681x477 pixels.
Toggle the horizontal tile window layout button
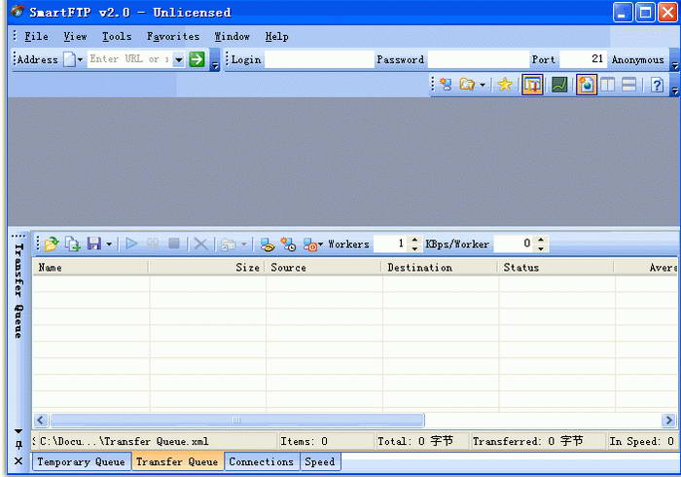629,85
